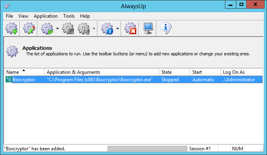267x155 pixels.
Task: Sort by the State column header
Action: click(x=175, y=72)
